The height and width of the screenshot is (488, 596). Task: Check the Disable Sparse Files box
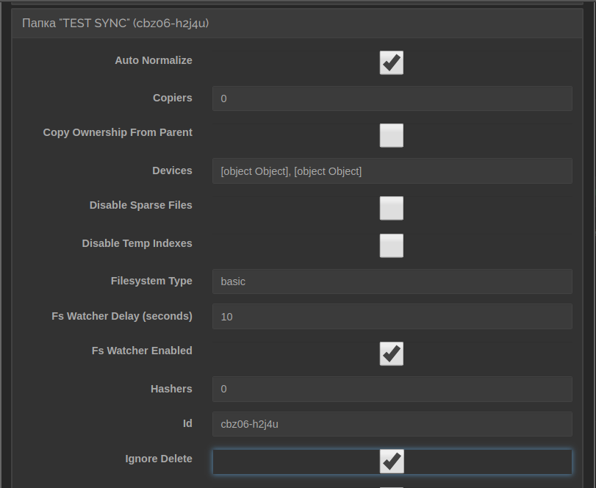pos(391,208)
